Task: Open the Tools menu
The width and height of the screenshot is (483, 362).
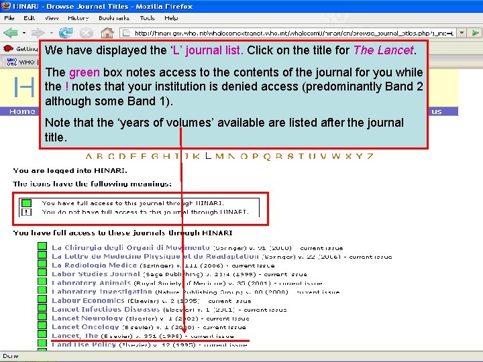Action: coord(147,18)
